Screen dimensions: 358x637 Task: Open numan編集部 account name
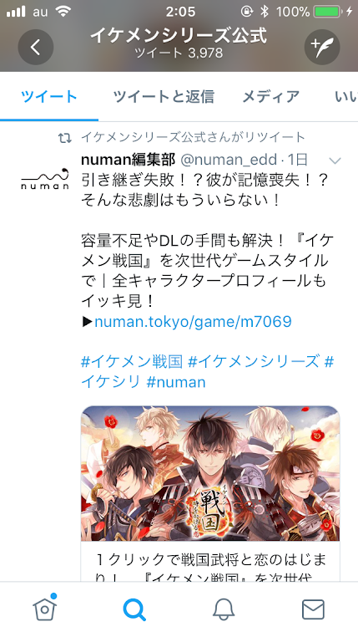point(129,160)
